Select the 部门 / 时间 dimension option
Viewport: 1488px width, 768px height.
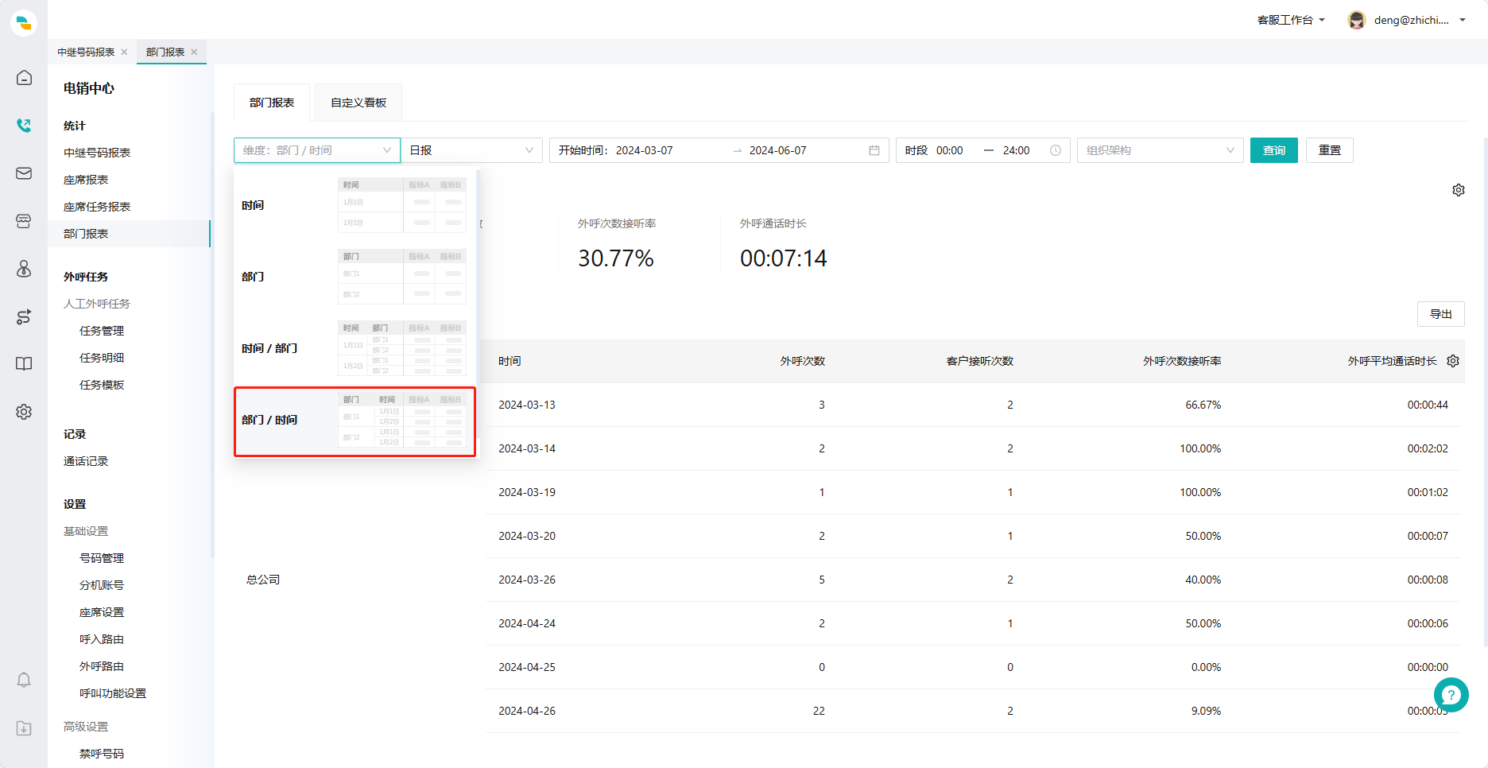355,421
